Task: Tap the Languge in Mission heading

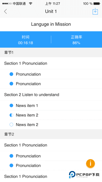Action: (x=51, y=24)
